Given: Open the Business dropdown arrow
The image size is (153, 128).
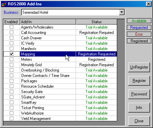Looking at the screenshot, I should tap(122, 12).
